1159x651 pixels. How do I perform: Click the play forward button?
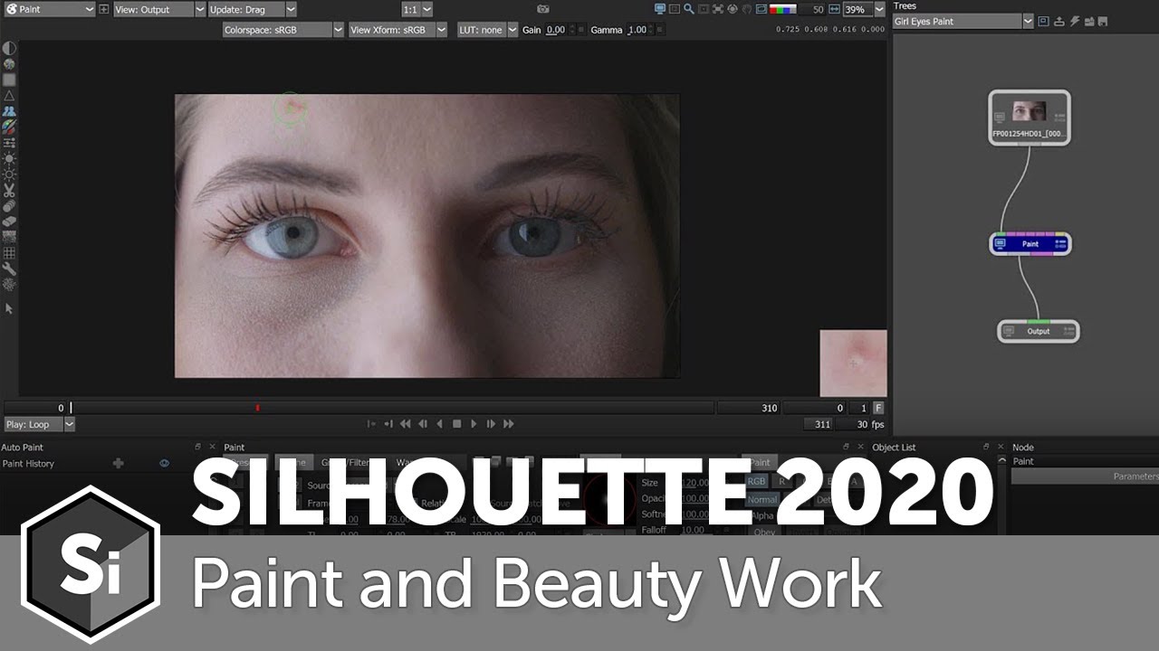[474, 424]
